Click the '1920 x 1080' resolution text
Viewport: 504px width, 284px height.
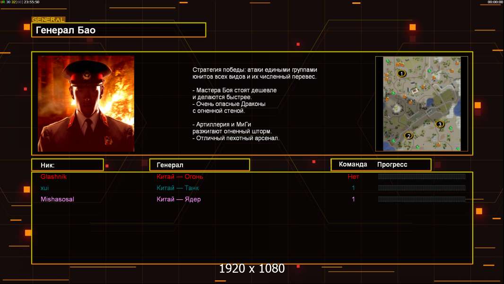click(x=252, y=268)
